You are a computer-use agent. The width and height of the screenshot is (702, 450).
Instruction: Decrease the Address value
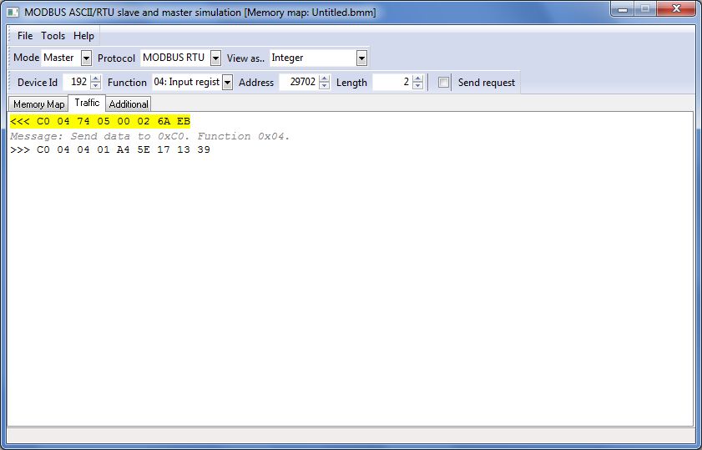click(325, 86)
